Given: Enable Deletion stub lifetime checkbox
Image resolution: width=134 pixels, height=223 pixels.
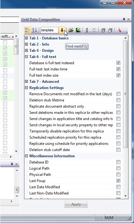Looking at the screenshot, I should 118,100.
